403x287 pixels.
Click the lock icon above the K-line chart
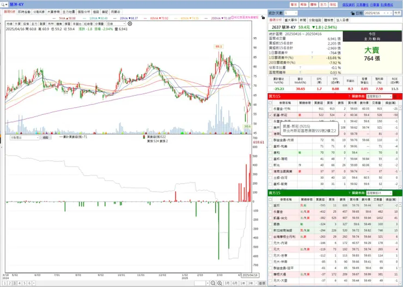tap(262, 17)
